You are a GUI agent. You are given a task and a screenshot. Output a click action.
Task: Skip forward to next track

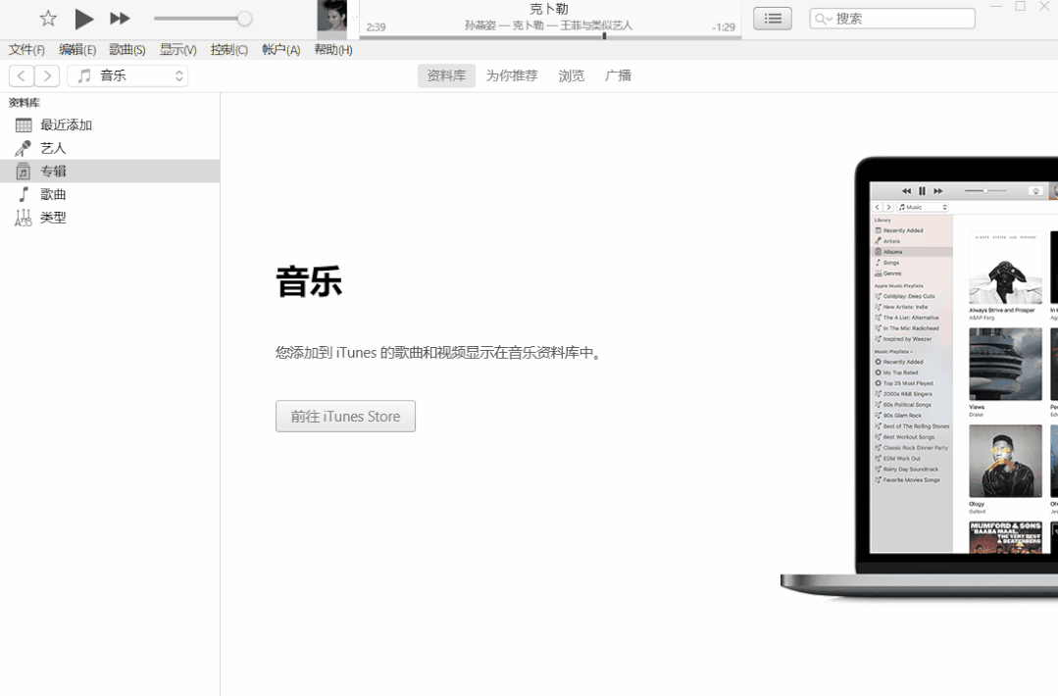[120, 19]
